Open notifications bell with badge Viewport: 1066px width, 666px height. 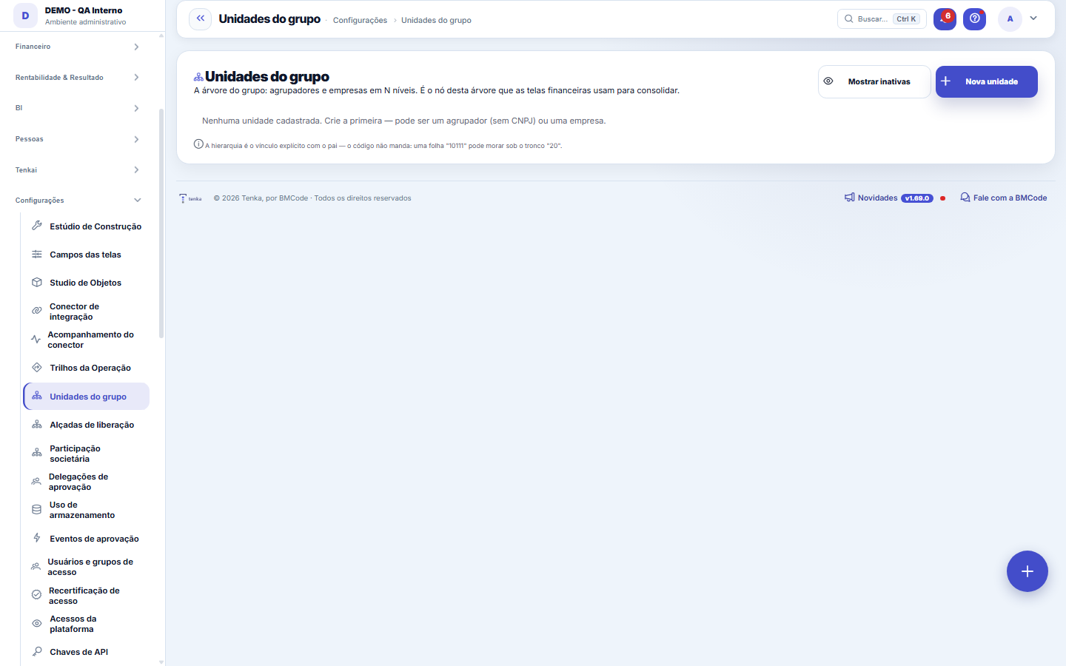coord(945,18)
